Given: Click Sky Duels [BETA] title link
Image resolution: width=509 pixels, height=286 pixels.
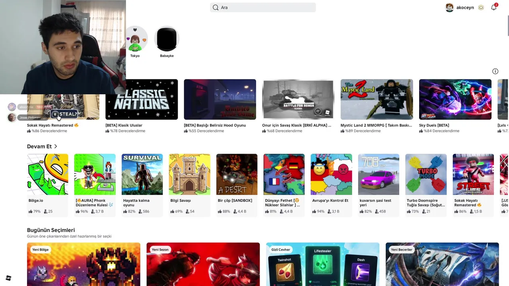Looking at the screenshot, I should pyautogui.click(x=434, y=125).
